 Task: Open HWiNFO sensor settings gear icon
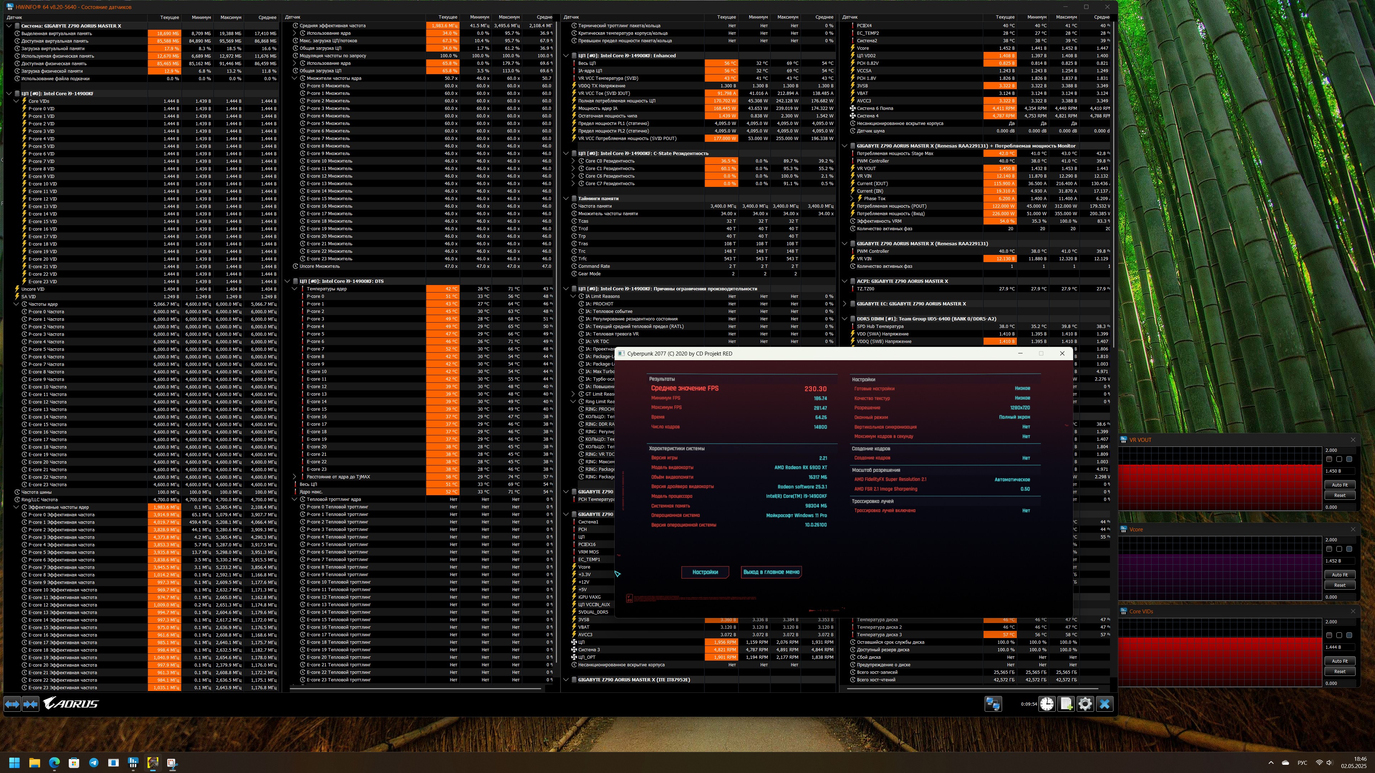point(1085,704)
